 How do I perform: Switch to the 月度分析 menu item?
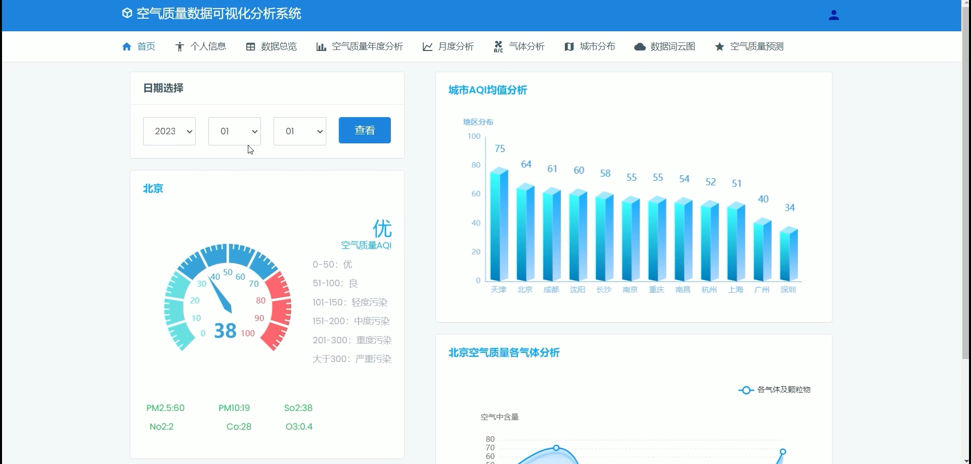(x=456, y=46)
